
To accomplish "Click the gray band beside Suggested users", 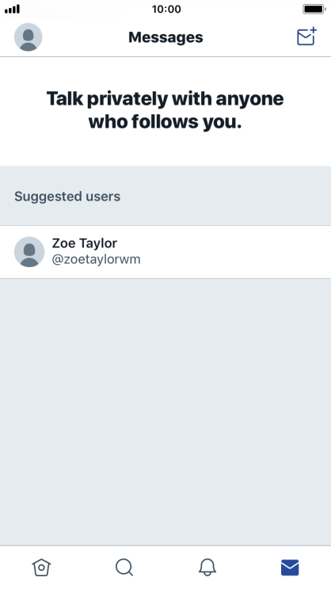I will coord(226,196).
